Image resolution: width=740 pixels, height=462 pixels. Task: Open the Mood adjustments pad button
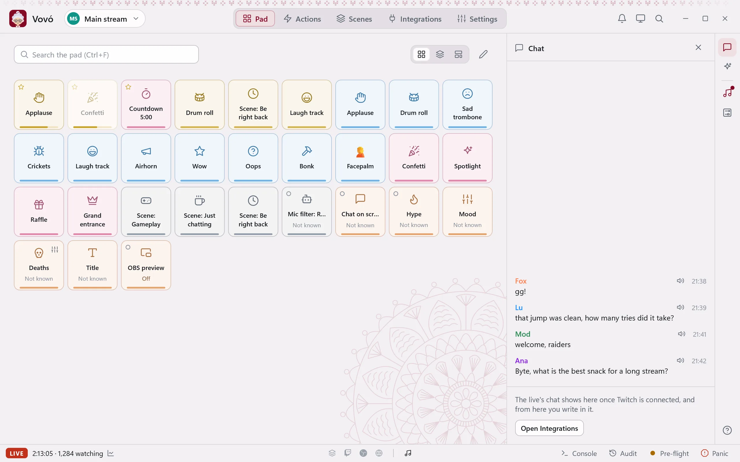coord(467,212)
